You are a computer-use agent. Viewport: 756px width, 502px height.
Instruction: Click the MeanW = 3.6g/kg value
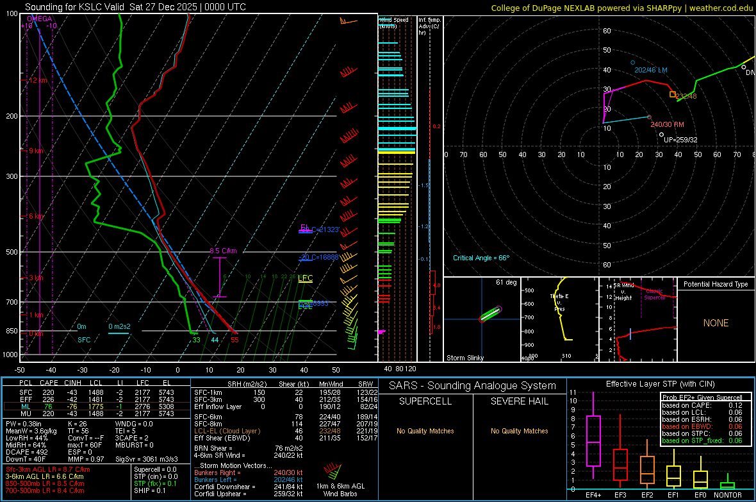pyautogui.click(x=31, y=431)
